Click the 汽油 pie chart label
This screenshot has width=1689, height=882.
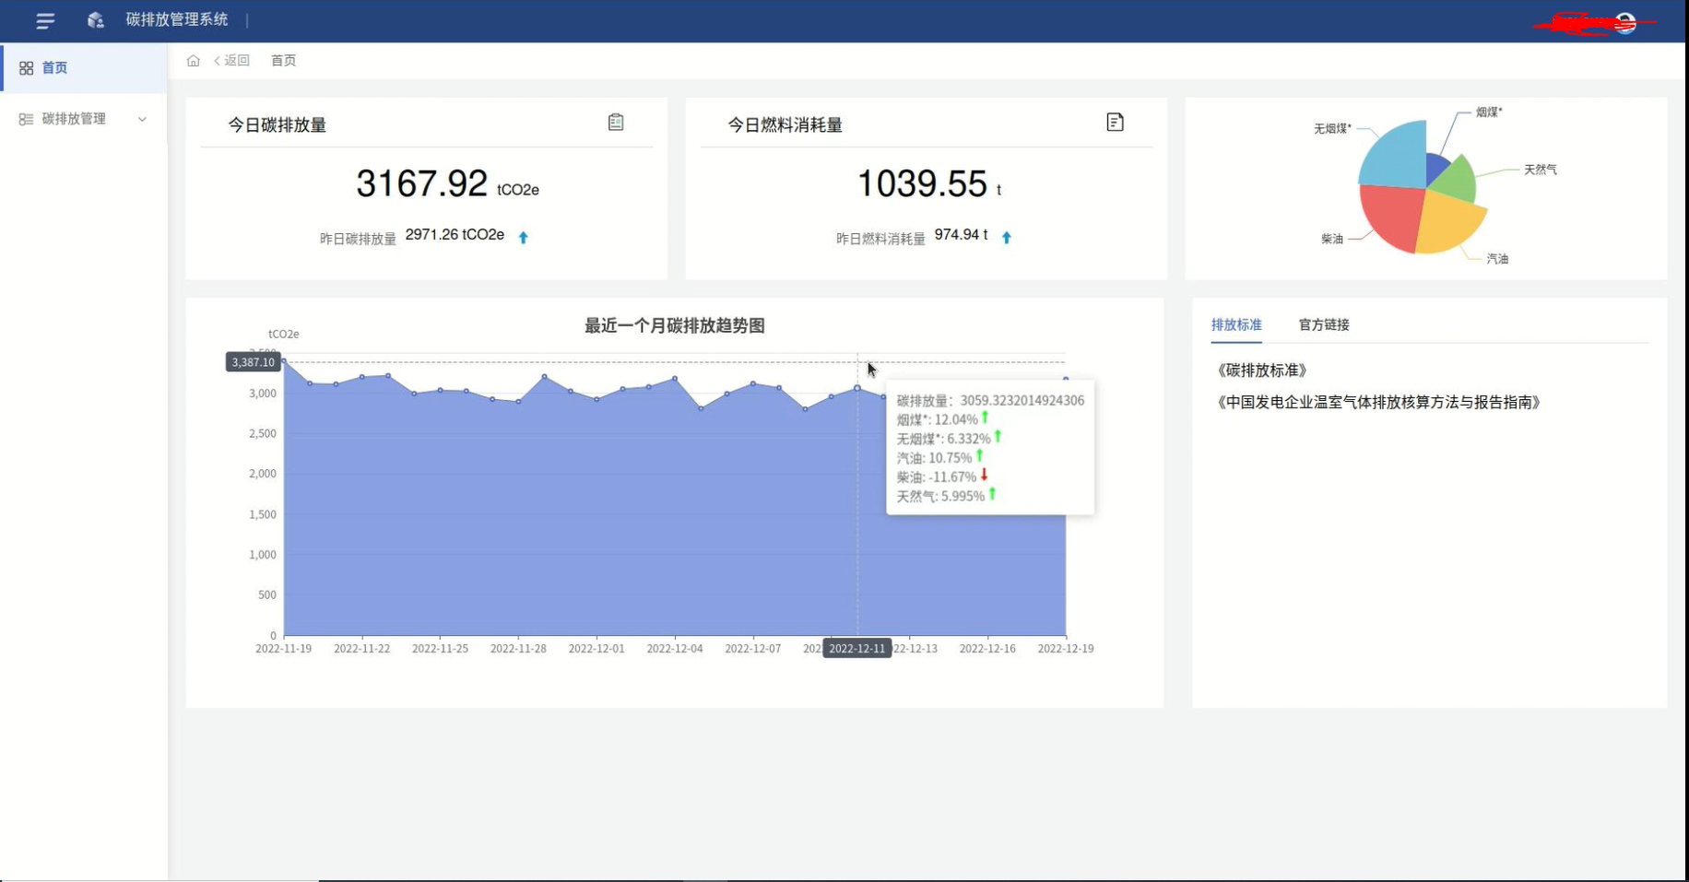click(1497, 259)
